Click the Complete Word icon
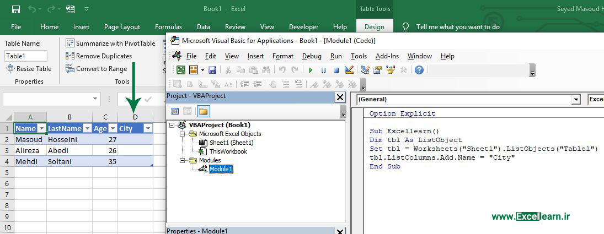This screenshot has width=604, height=234. click(228, 84)
